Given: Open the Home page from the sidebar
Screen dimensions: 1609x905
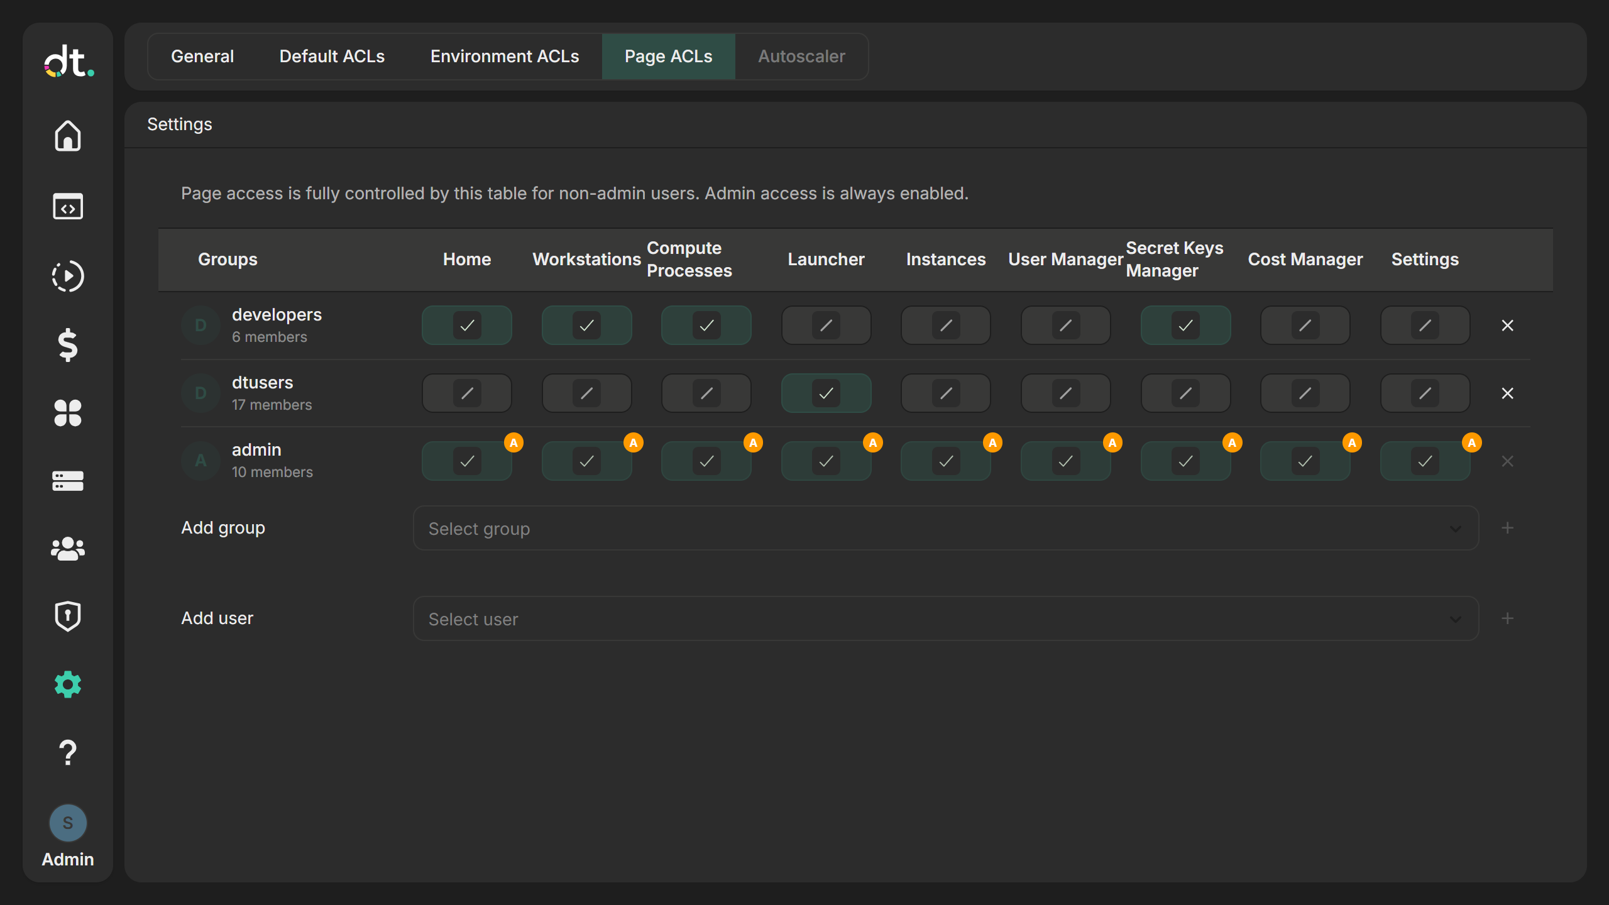Looking at the screenshot, I should [x=68, y=136].
